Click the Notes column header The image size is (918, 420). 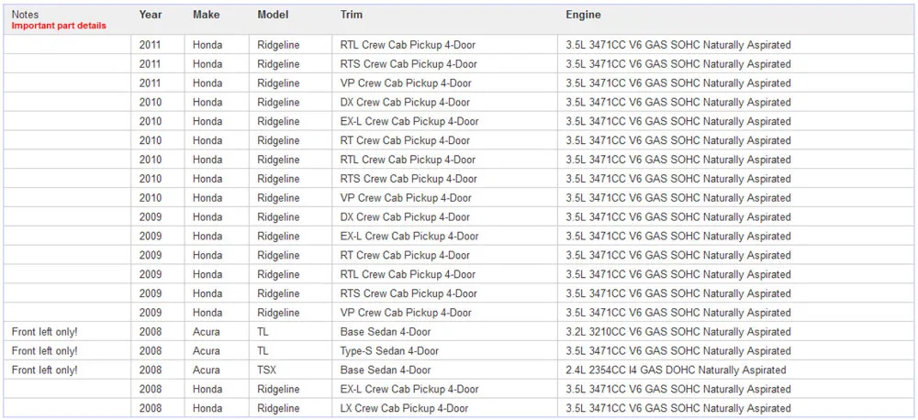click(x=25, y=15)
